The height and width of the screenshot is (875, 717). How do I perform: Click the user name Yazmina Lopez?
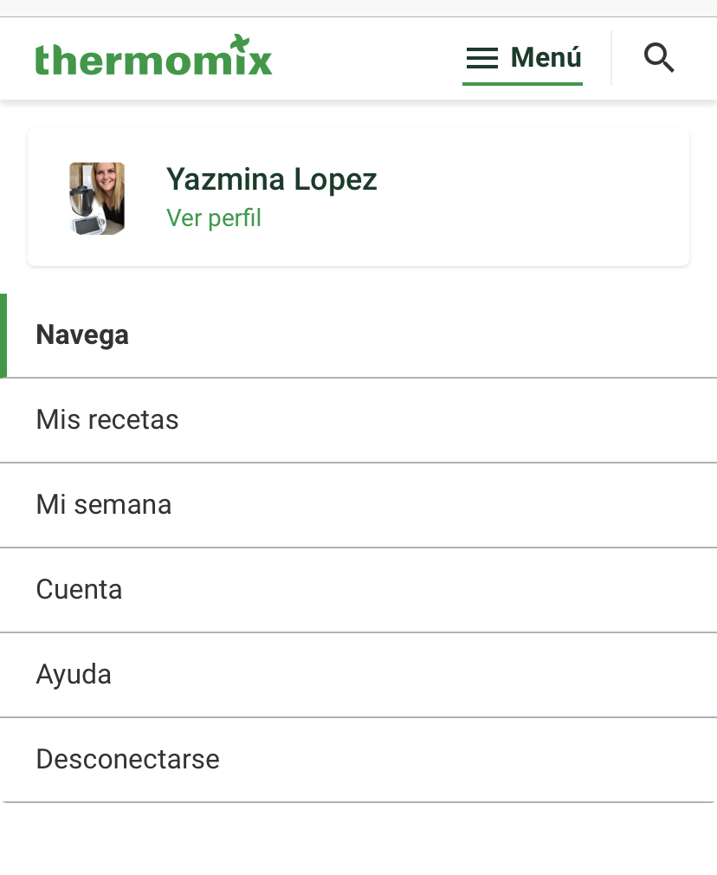click(x=271, y=179)
